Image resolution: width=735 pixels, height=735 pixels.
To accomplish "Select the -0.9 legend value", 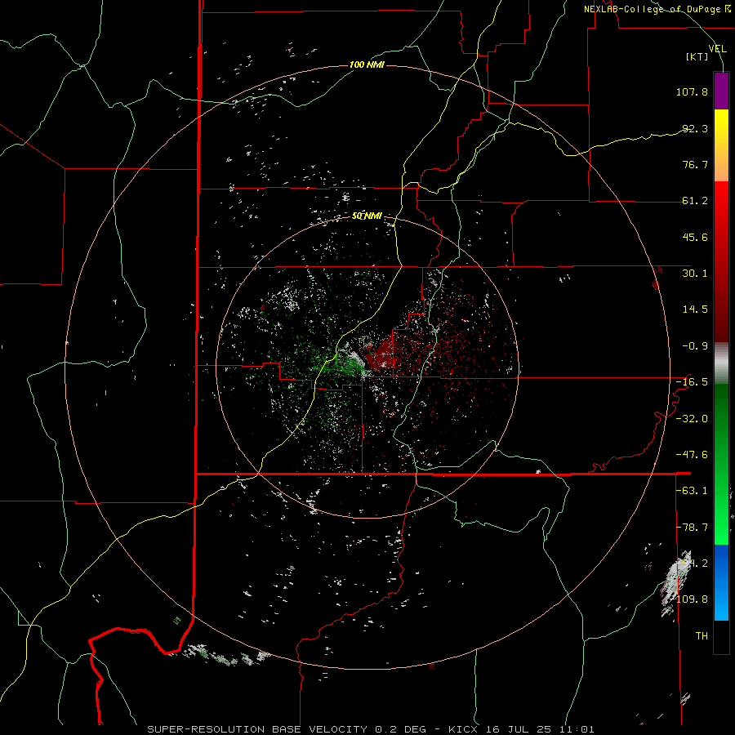I will (x=695, y=346).
